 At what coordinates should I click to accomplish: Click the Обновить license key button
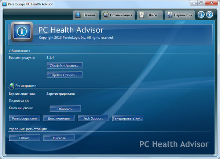click(x=65, y=109)
